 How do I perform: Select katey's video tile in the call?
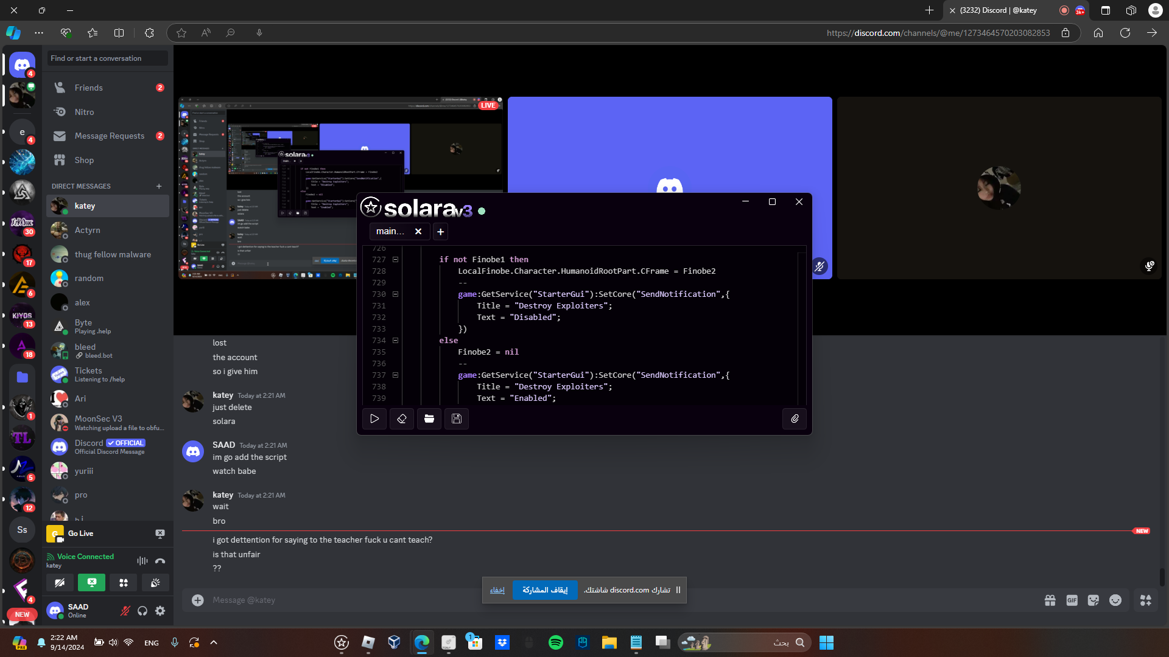click(999, 187)
